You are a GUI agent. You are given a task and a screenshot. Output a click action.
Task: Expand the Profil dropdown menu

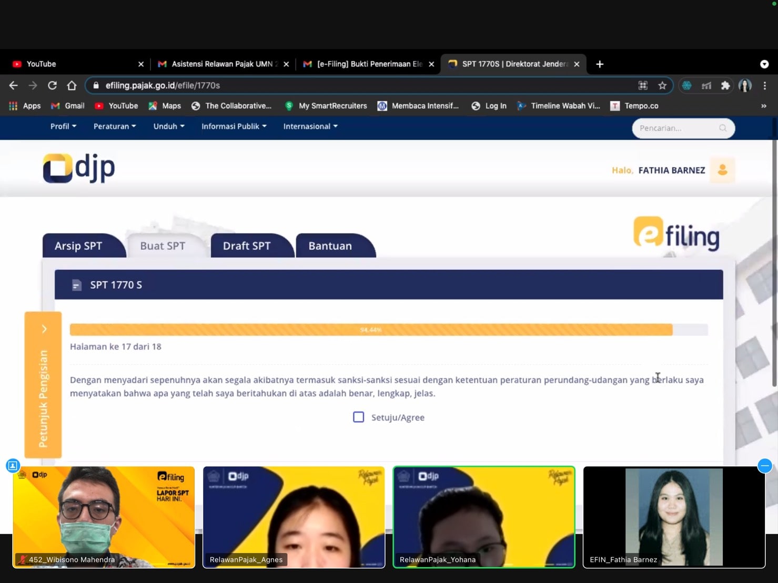(x=63, y=126)
